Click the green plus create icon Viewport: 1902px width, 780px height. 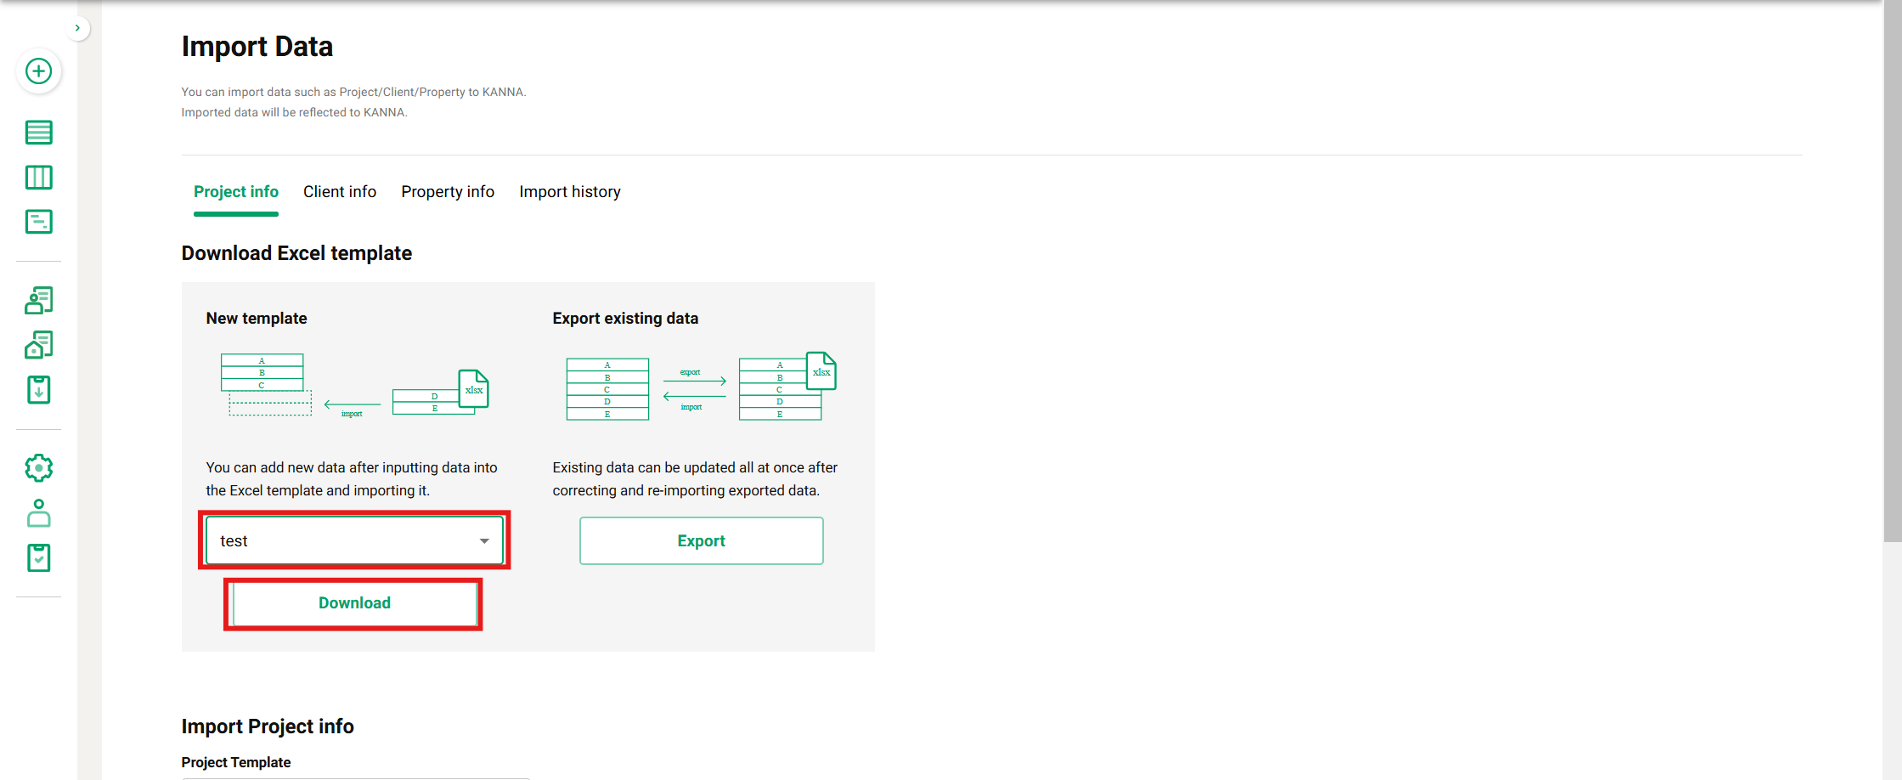click(x=38, y=71)
